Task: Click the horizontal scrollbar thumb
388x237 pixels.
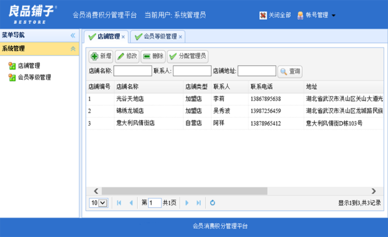Action: [x=185, y=191]
